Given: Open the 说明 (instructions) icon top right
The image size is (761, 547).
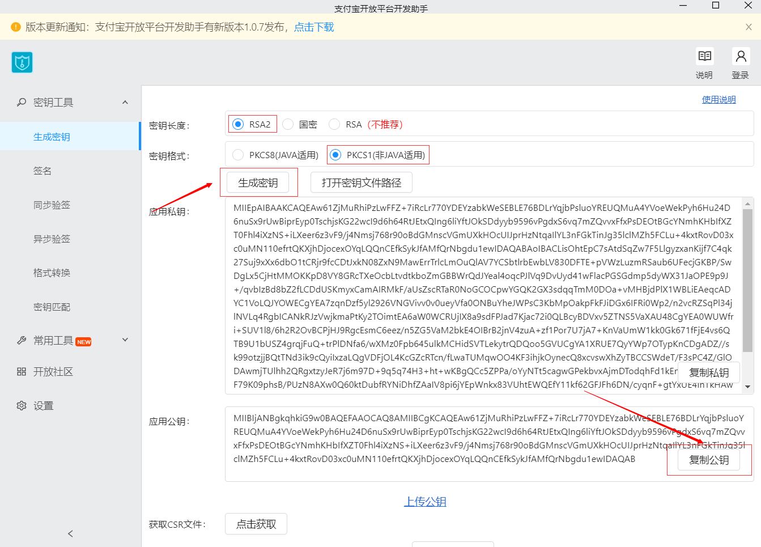Looking at the screenshot, I should point(704,56).
